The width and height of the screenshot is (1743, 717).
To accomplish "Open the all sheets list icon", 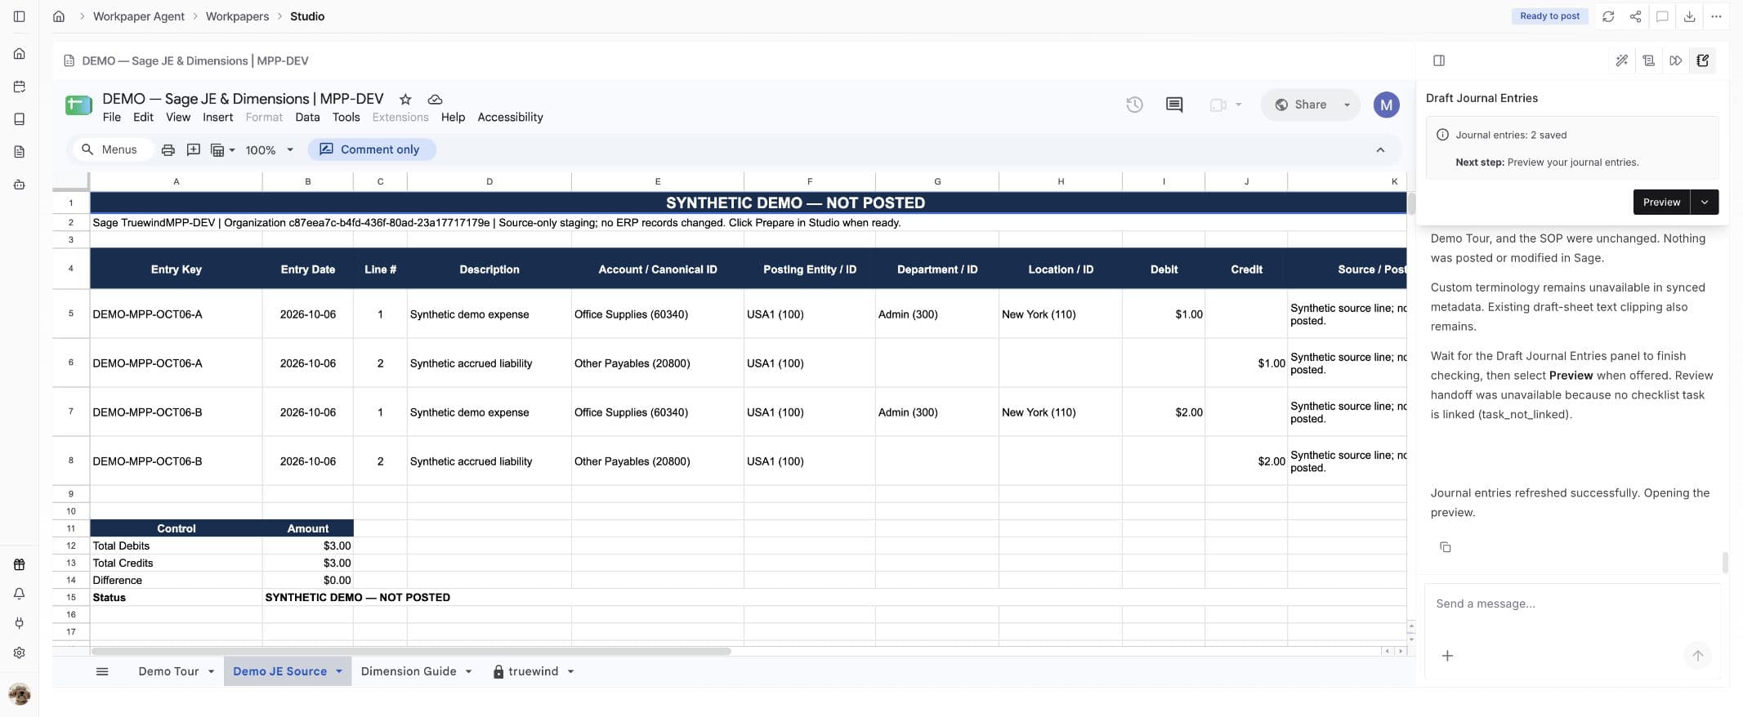I will (x=102, y=671).
